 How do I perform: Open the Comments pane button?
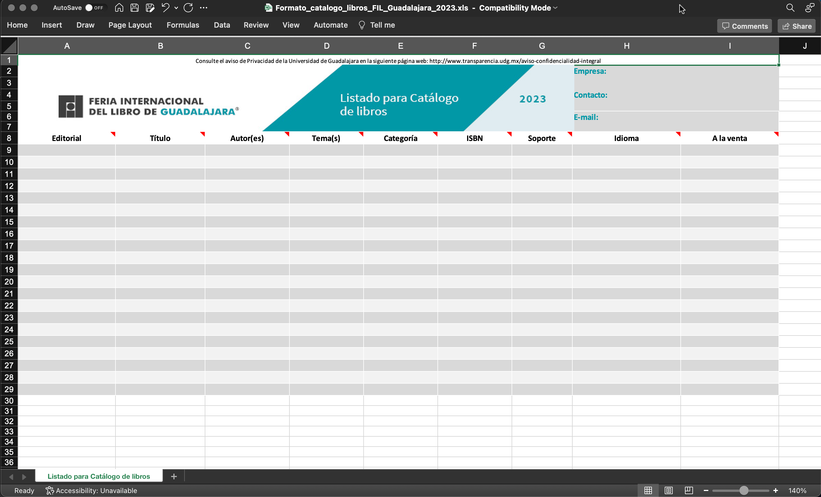[x=744, y=26]
